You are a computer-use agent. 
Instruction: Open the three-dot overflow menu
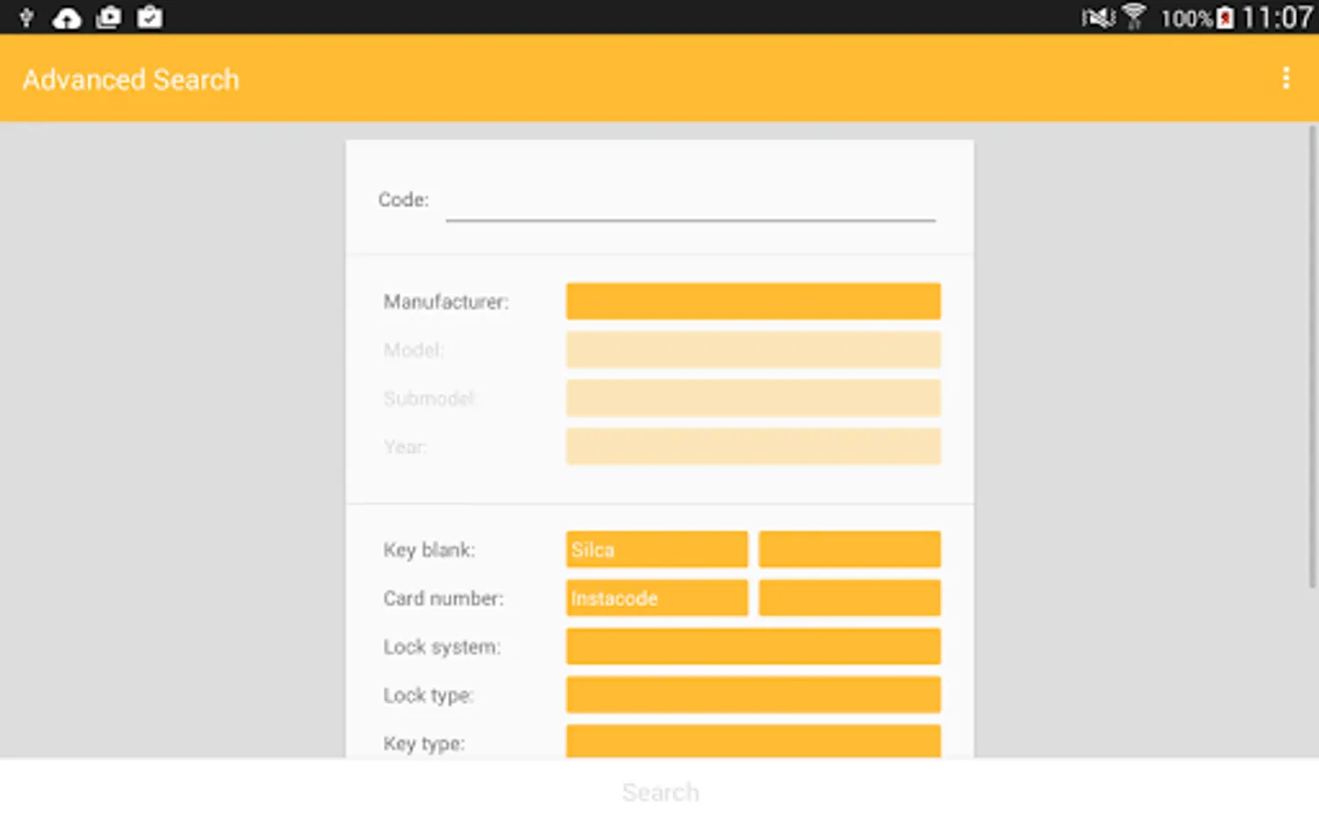click(1286, 79)
